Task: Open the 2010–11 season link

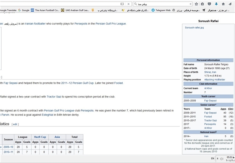Action: coord(8,152)
